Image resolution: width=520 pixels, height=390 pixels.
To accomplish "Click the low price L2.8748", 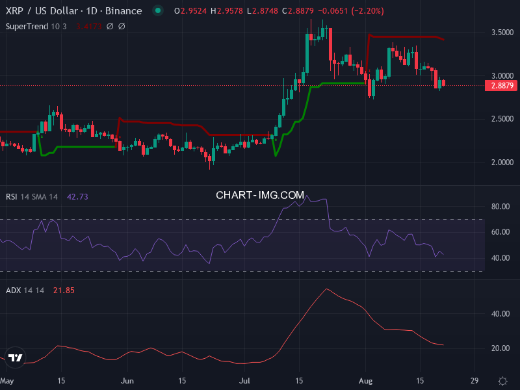I will click(263, 11).
